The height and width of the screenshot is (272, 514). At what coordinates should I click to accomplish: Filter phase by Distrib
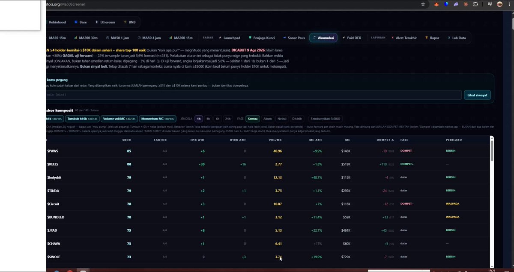click(x=296, y=119)
